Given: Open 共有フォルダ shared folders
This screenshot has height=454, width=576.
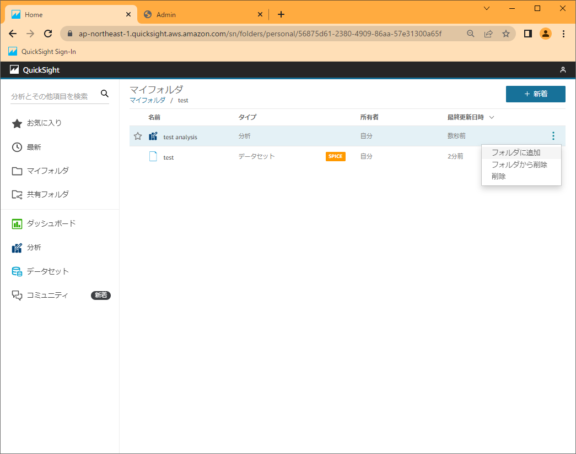Looking at the screenshot, I should coord(40,194).
